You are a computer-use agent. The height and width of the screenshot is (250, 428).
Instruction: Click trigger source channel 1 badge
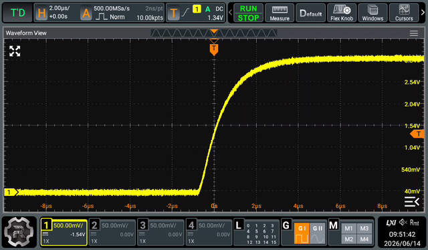point(197,9)
